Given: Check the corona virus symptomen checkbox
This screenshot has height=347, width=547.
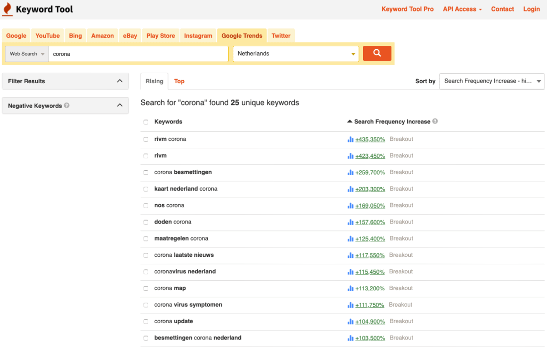Looking at the screenshot, I should (x=146, y=305).
